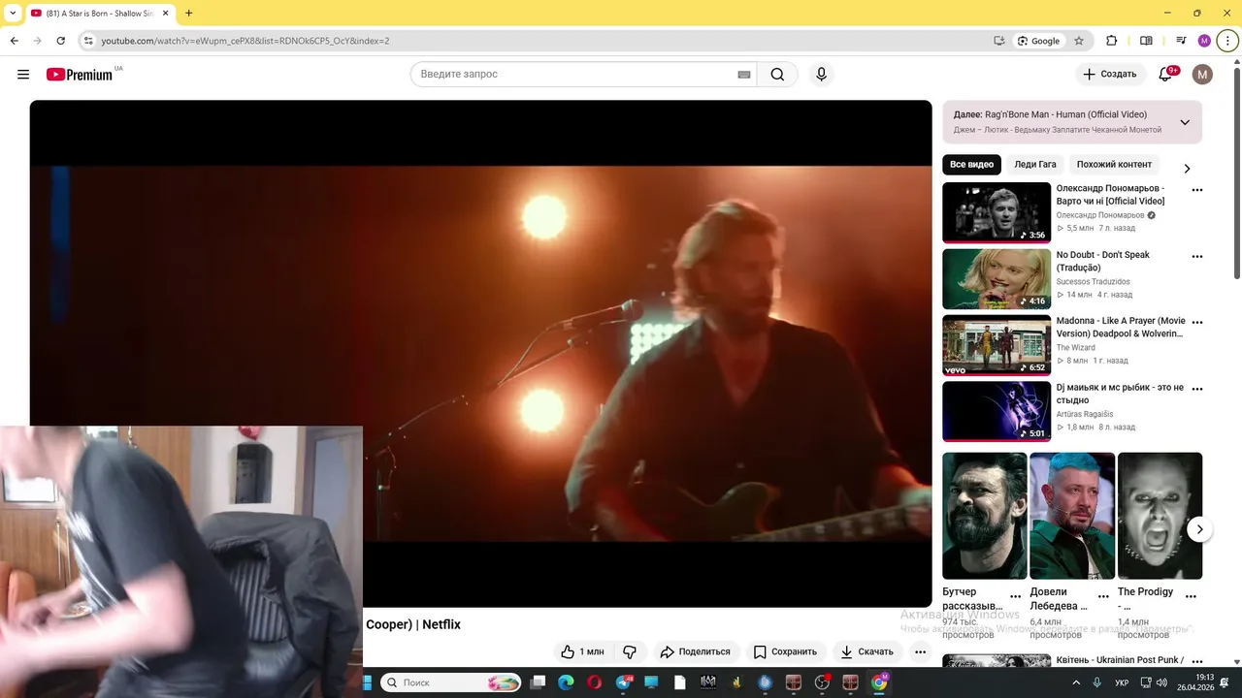Open options for No Doubt video
Image resolution: width=1242 pixels, height=698 pixels.
coord(1196,257)
